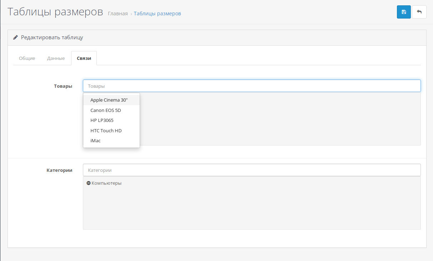433x261 pixels.
Task: Click the Категории field label
Action: coord(59,170)
